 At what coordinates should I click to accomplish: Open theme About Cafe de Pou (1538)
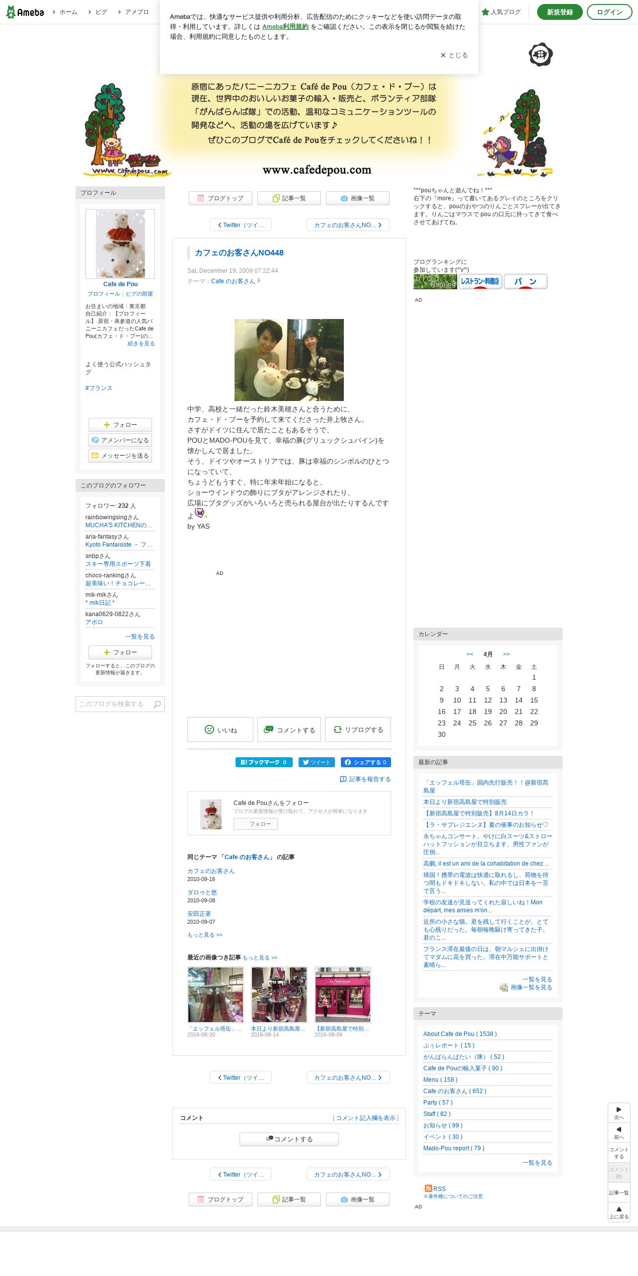460,1034
